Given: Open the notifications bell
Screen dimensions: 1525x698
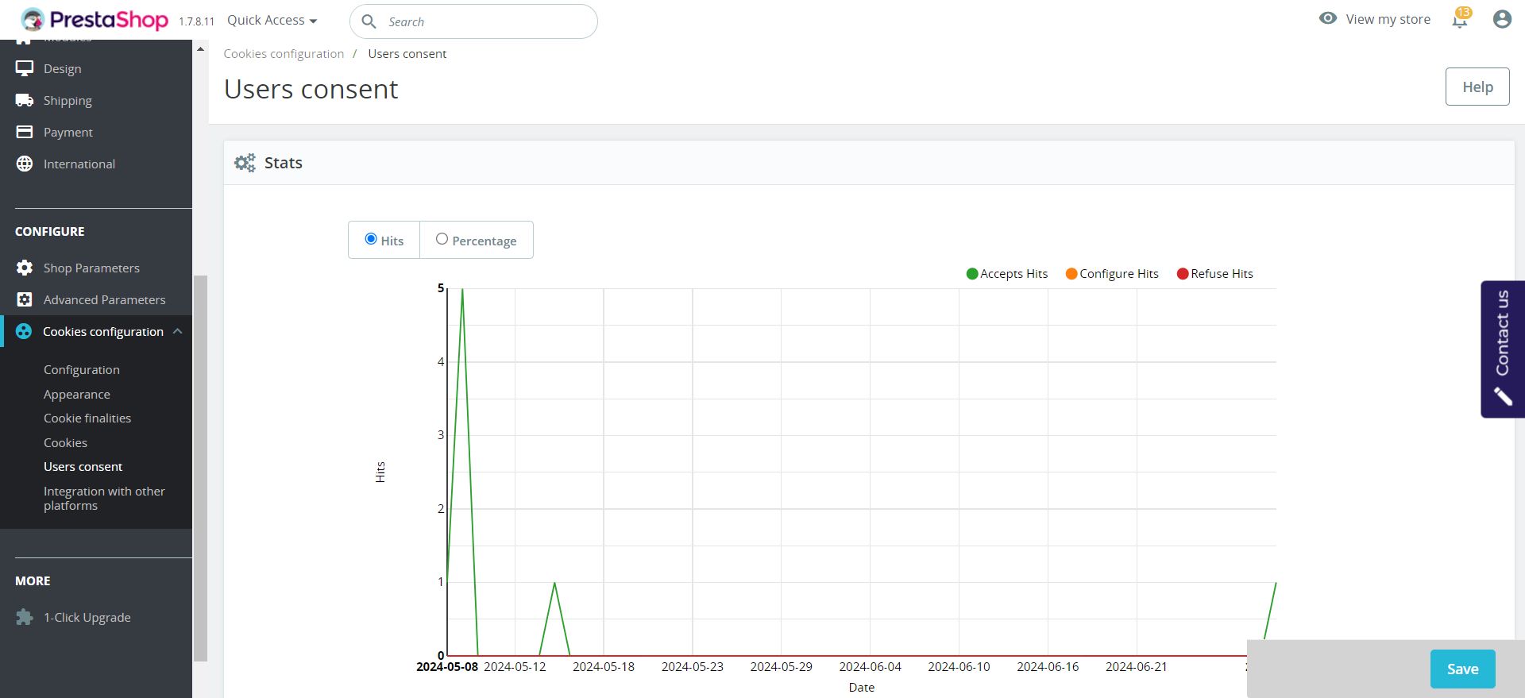Looking at the screenshot, I should (x=1460, y=20).
